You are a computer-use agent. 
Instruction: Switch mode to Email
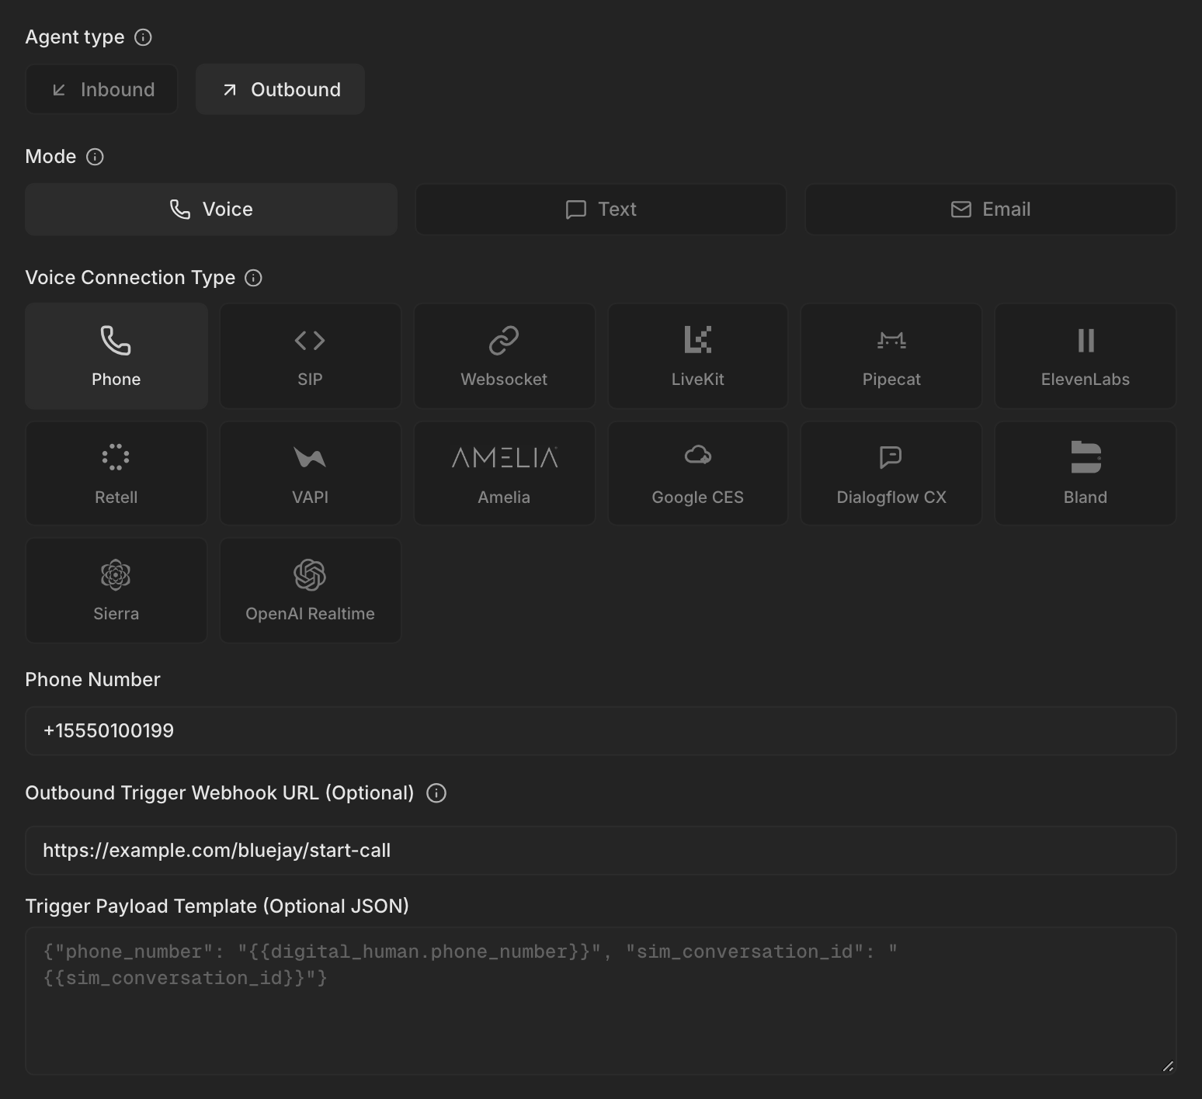(x=991, y=210)
